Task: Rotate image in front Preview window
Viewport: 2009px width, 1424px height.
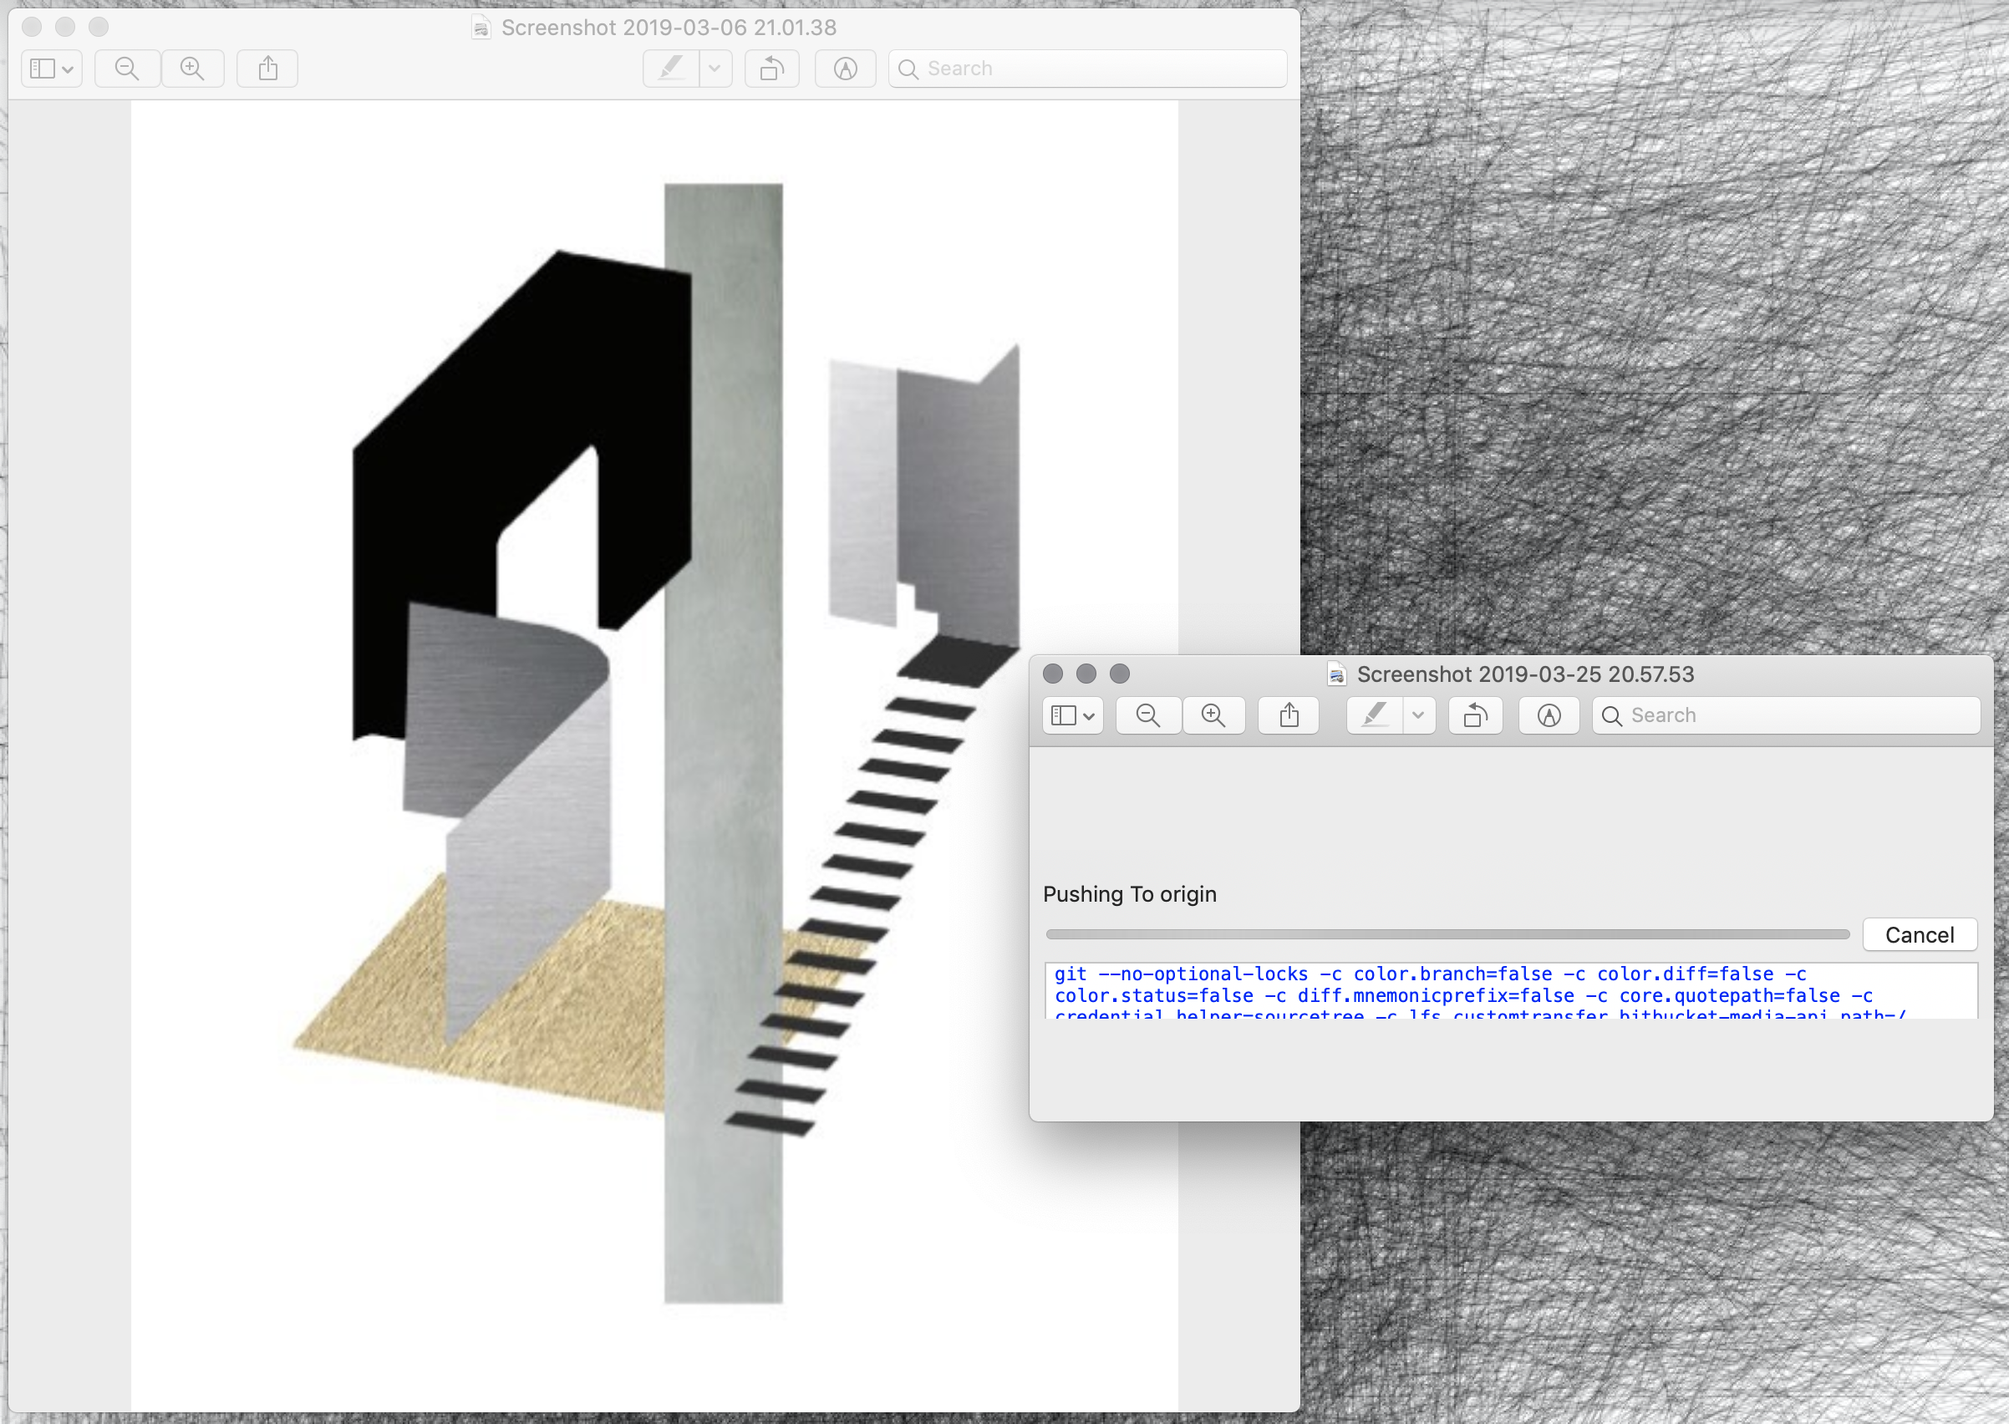Action: tap(1475, 715)
